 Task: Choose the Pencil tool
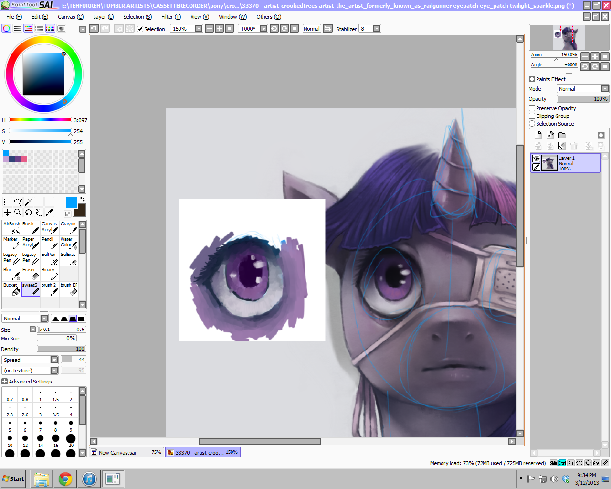click(x=50, y=243)
